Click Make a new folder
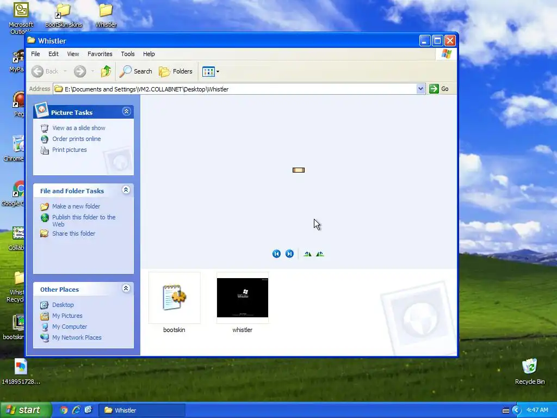 click(76, 206)
